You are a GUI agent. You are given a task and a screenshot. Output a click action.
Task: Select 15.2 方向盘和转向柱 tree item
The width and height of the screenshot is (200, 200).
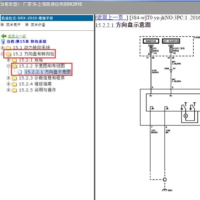click(x=33, y=54)
